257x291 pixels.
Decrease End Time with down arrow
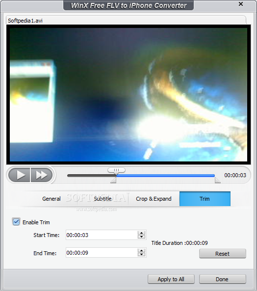[x=142, y=254]
